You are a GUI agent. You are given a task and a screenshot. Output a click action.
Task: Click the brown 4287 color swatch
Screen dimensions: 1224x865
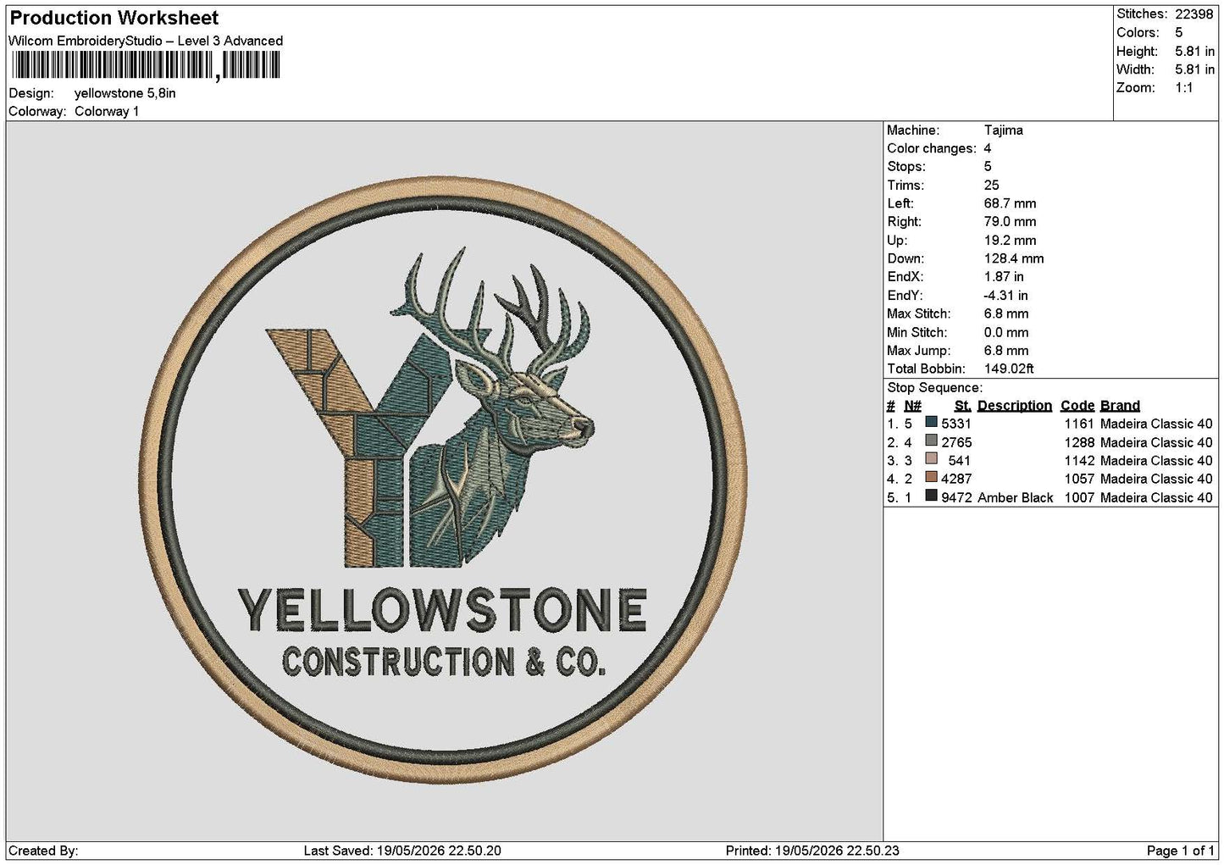[x=932, y=478]
